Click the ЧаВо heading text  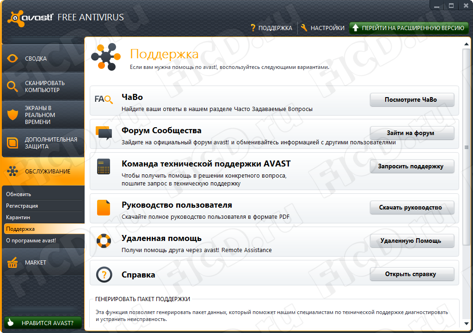132,97
